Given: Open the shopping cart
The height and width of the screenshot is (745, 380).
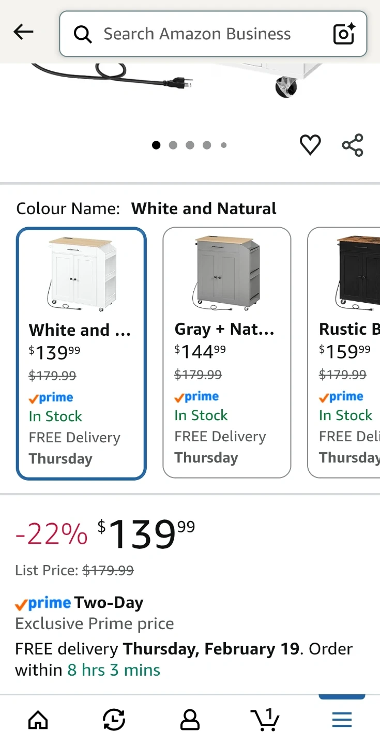Looking at the screenshot, I should [265, 720].
